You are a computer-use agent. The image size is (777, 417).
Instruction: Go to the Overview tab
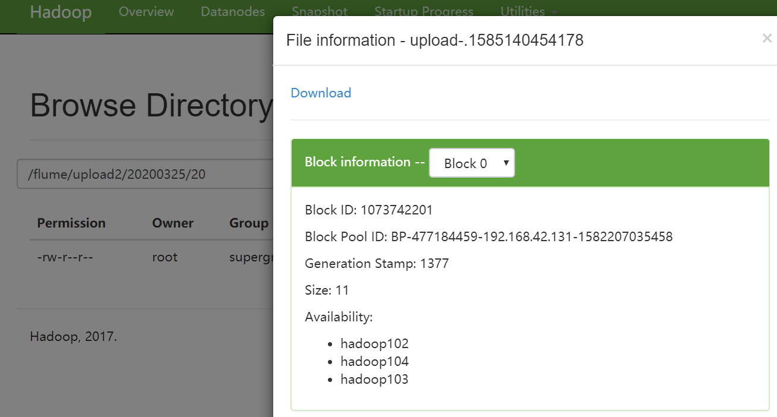pos(146,11)
